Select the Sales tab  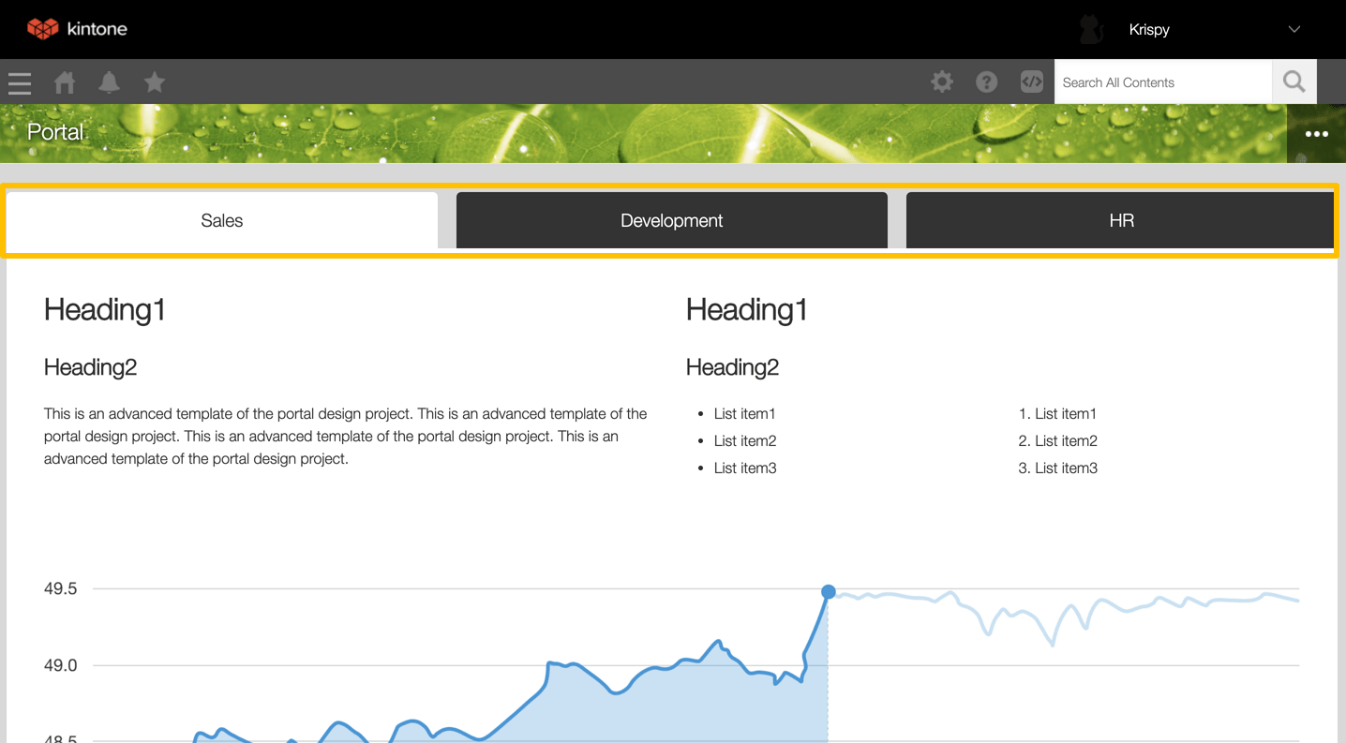coord(222,220)
